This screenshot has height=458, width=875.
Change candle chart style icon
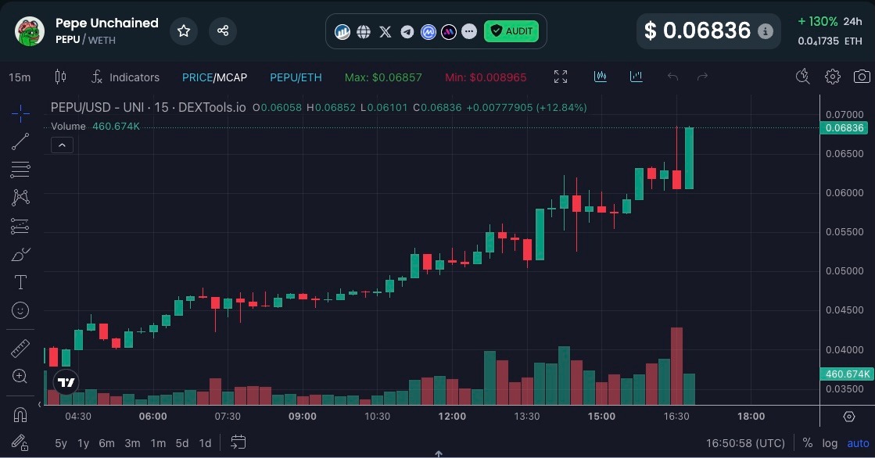click(60, 77)
